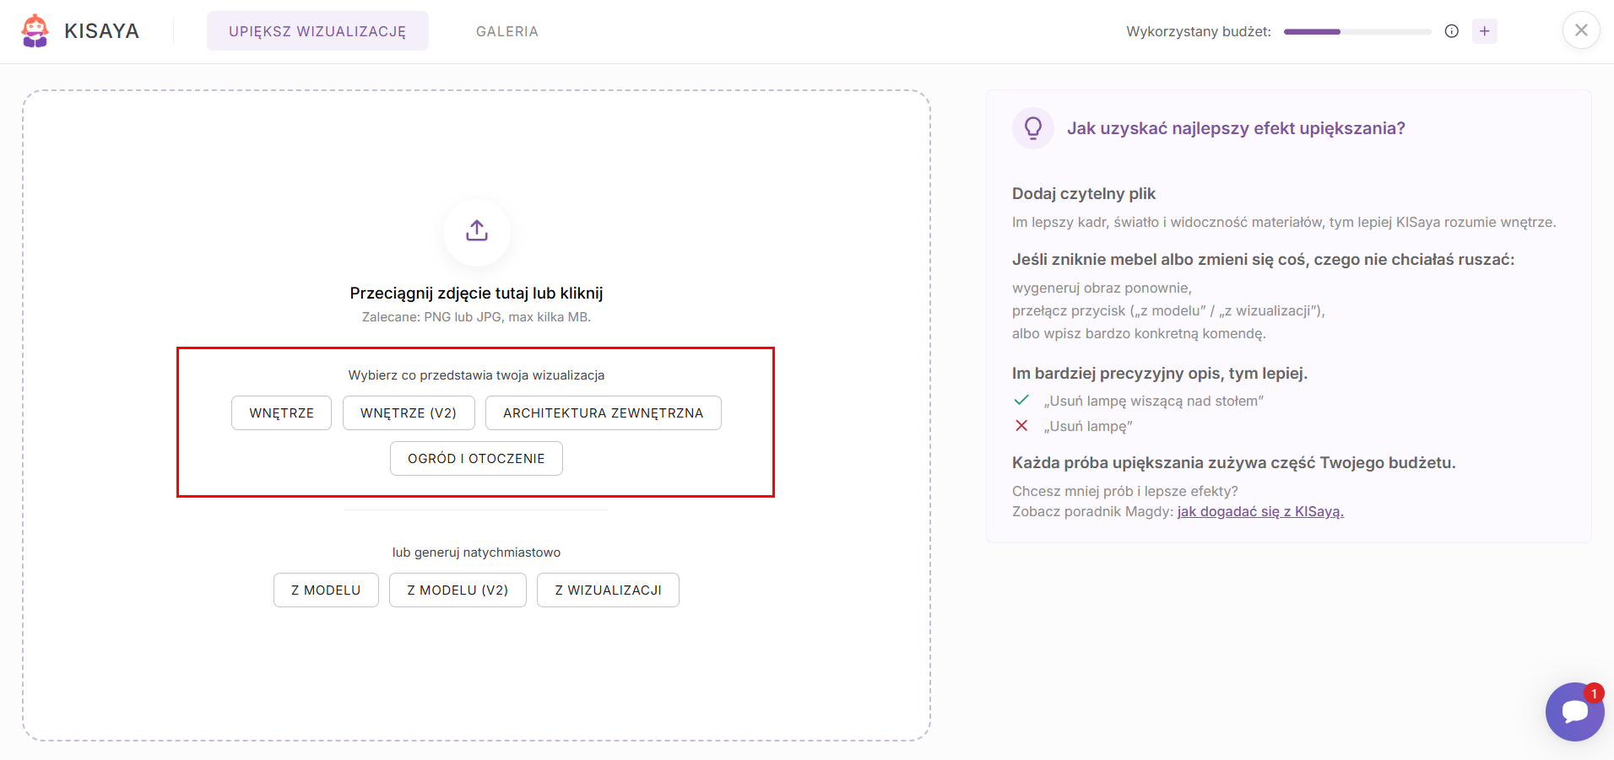
Task: Click the KISAYA mascot logo icon
Action: [x=35, y=31]
